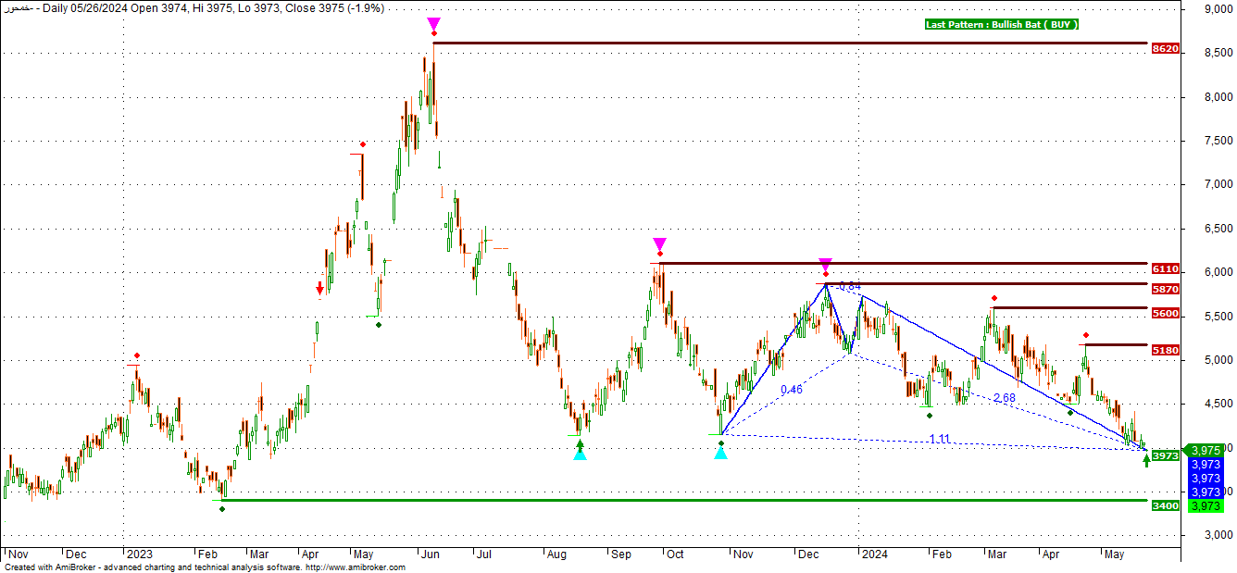Click the 3400 support price tag
The width and height of the screenshot is (1237, 573).
click(1166, 506)
